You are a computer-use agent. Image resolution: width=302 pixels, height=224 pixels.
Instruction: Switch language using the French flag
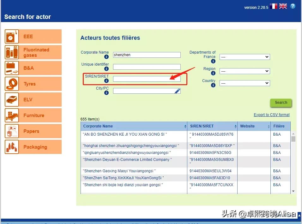(273, 6)
